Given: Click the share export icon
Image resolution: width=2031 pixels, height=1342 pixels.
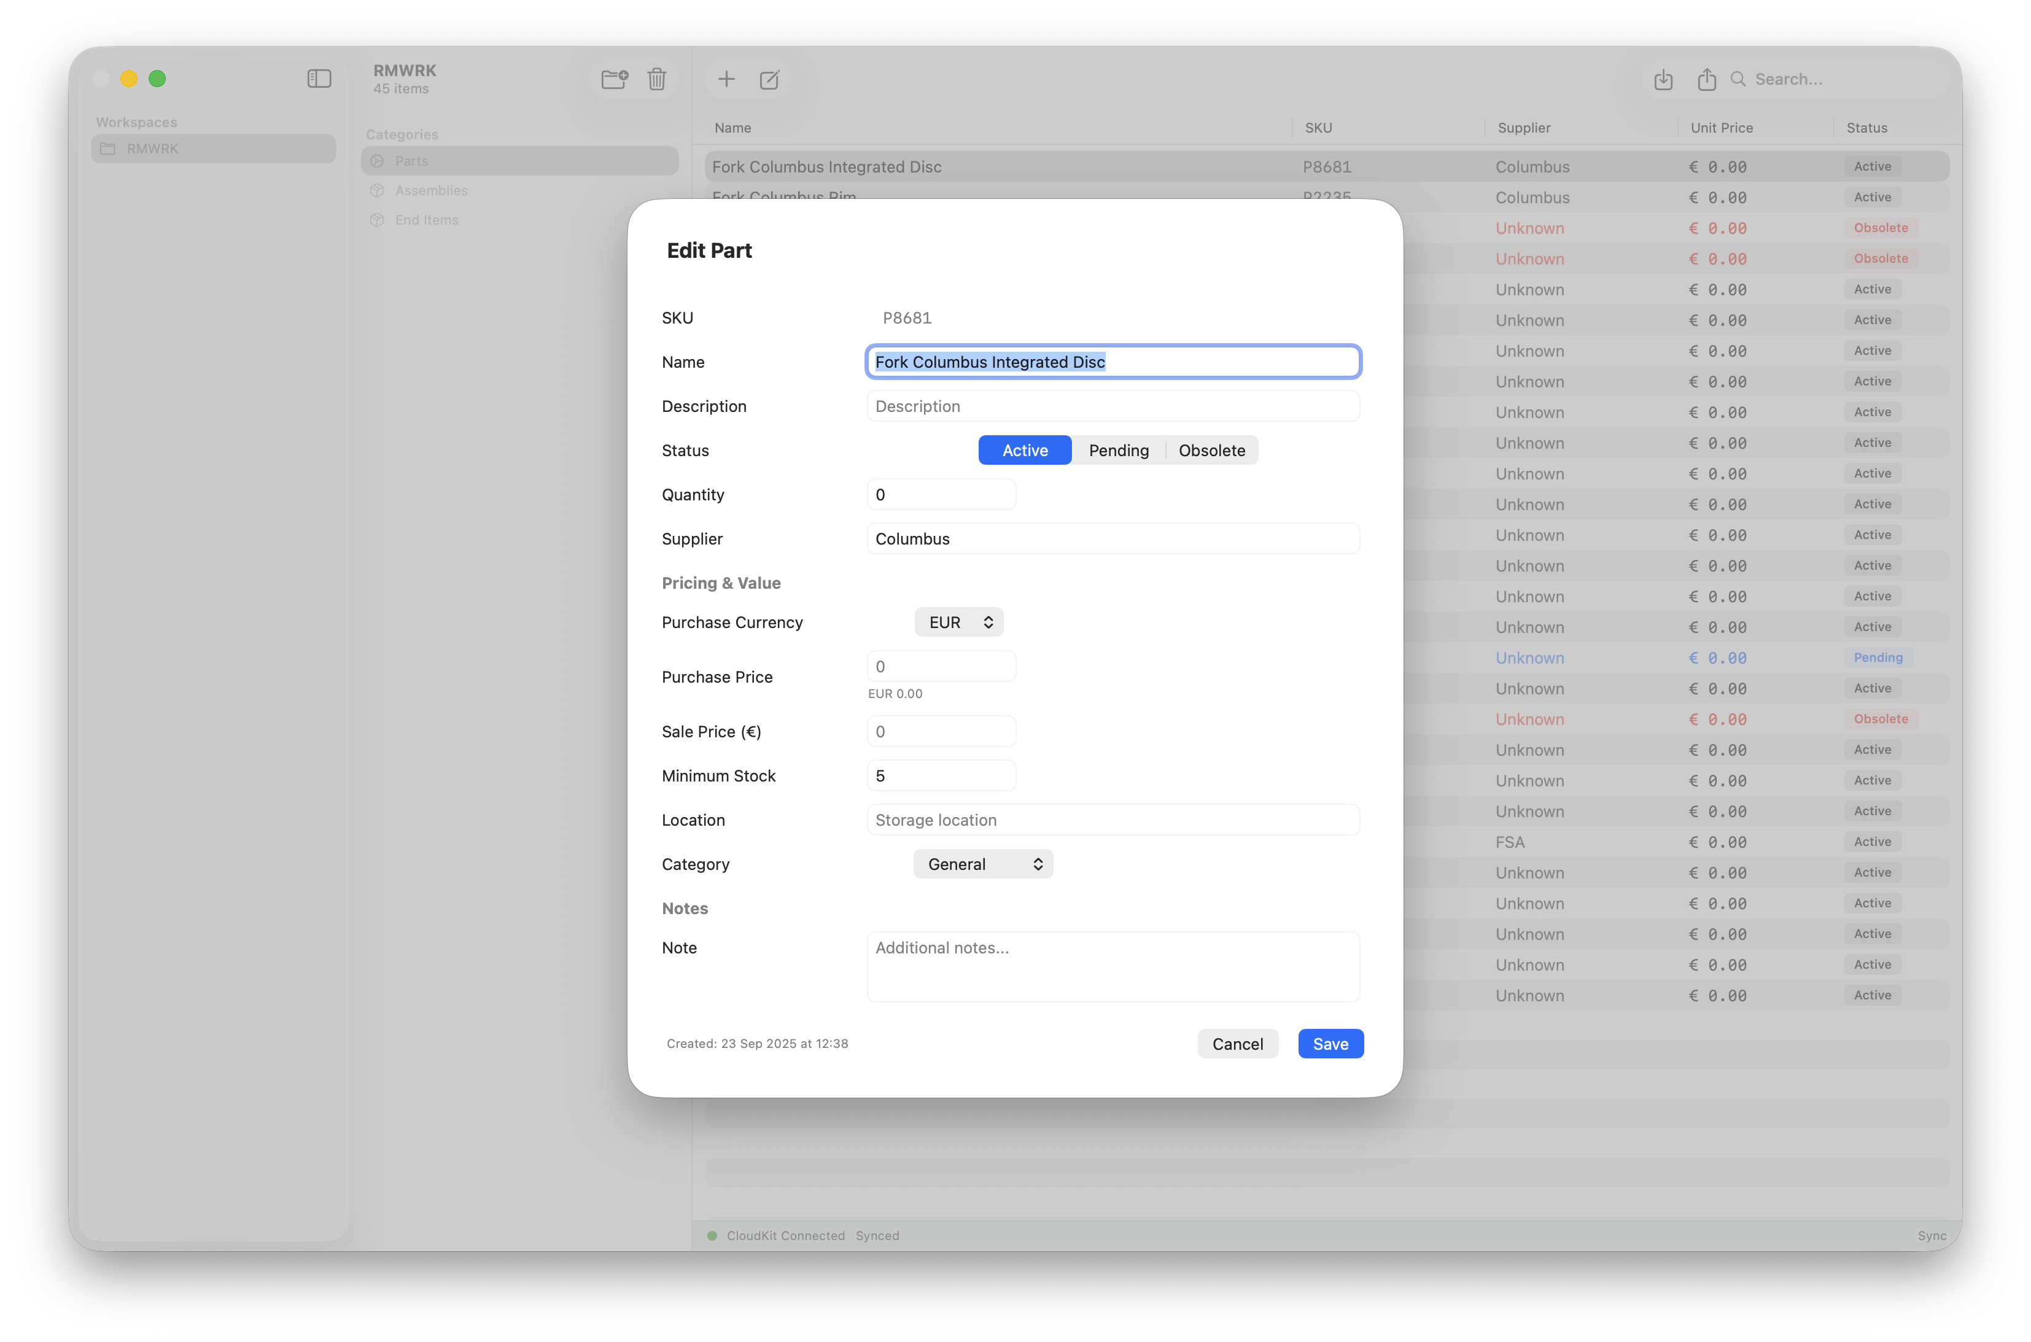Looking at the screenshot, I should pyautogui.click(x=1707, y=80).
